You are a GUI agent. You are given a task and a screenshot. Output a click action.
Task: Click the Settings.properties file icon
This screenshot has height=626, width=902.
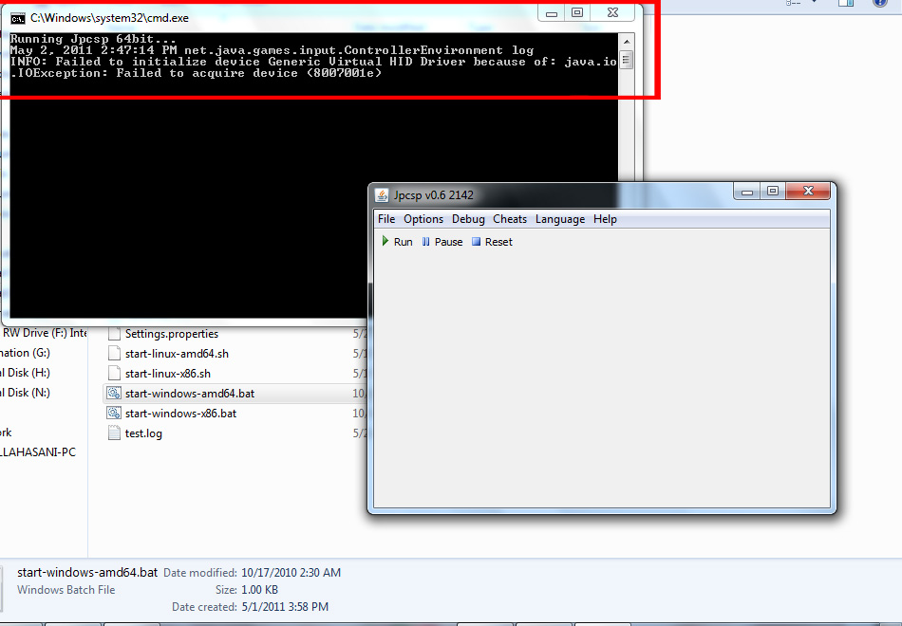pyautogui.click(x=115, y=334)
